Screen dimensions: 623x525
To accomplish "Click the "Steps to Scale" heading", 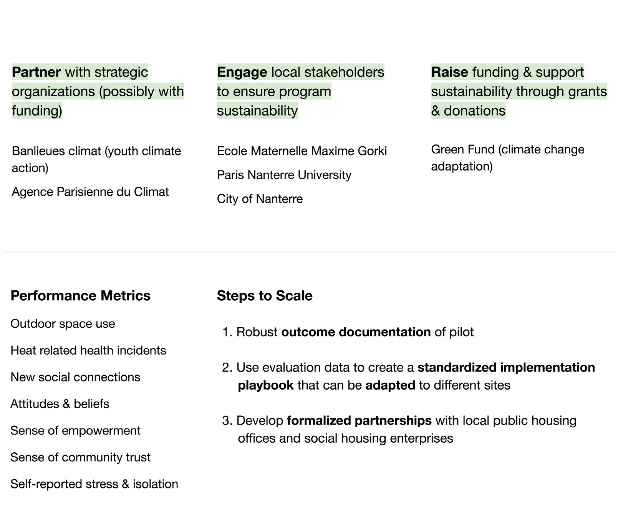I will click(x=264, y=296).
